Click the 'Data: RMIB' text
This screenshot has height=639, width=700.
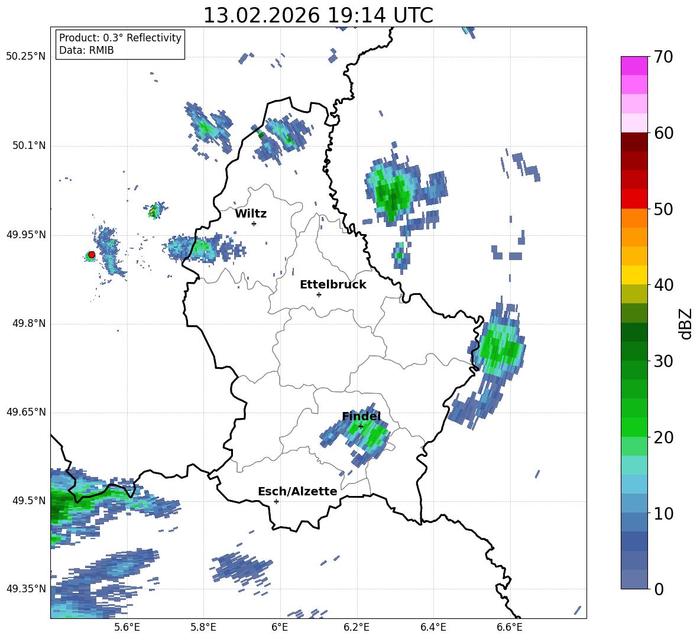tap(86, 50)
